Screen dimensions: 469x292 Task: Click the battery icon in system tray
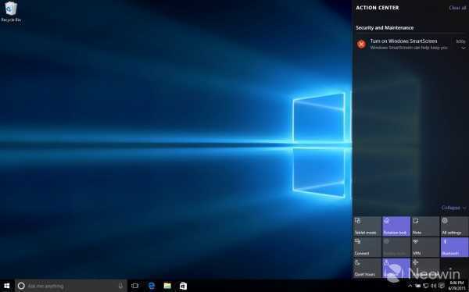tap(418, 286)
